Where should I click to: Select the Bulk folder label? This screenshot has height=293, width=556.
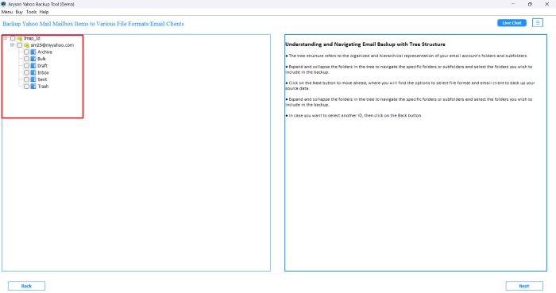point(41,59)
